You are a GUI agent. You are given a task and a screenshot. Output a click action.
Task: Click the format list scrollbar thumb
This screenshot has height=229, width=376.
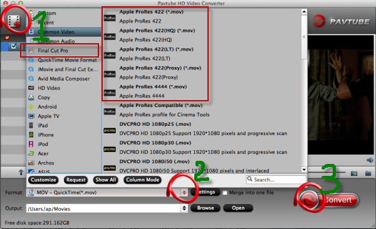pos(304,37)
